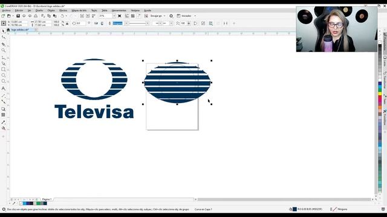Image resolution: width=387 pixels, height=217 pixels.
Task: Click the Open folder icon
Action: [x=9, y=16]
